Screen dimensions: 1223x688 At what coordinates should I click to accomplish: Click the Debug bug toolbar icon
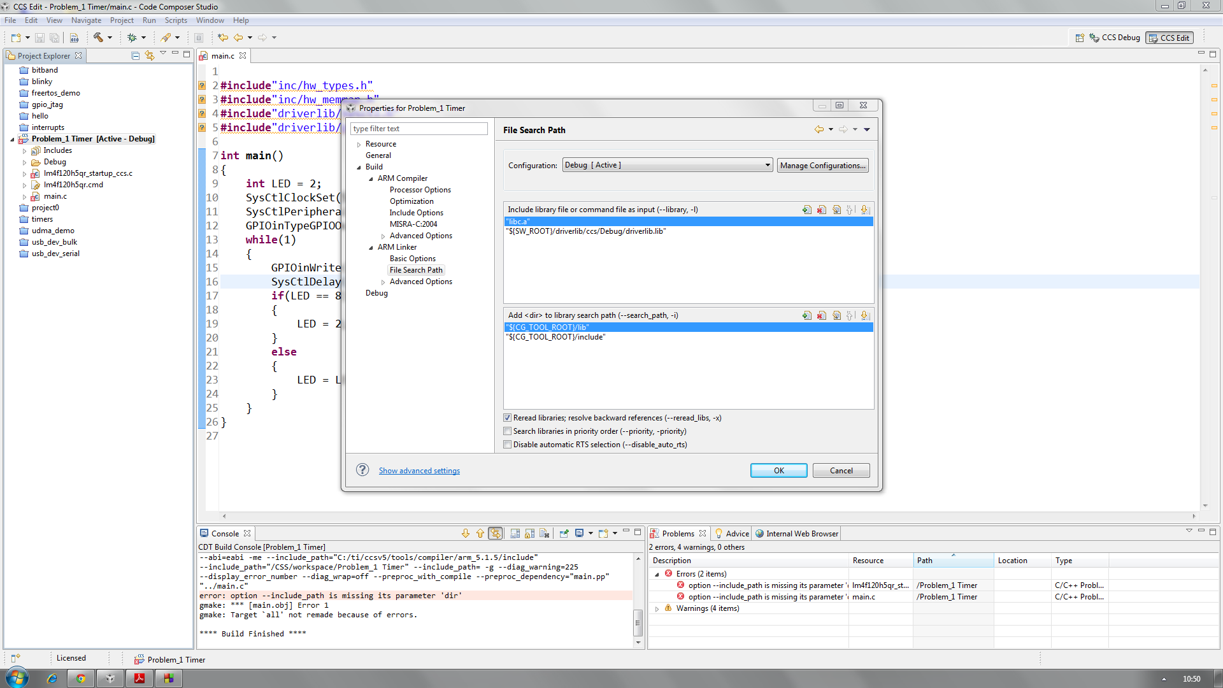tap(132, 38)
